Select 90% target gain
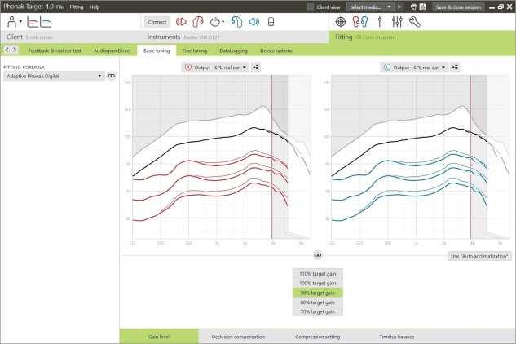Viewport: 516px width, 344px height. 318,293
